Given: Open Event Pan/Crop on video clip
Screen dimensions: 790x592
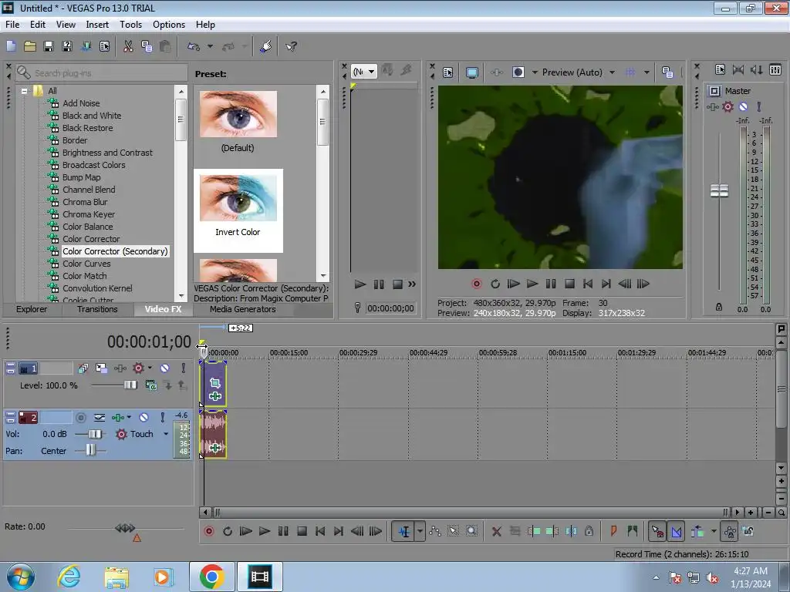Looking at the screenshot, I should (x=215, y=384).
